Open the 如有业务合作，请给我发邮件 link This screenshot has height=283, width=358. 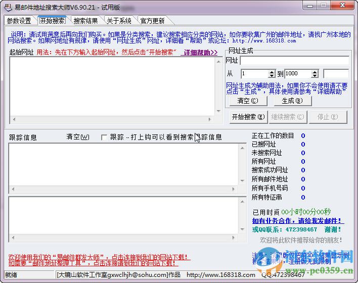297,221
